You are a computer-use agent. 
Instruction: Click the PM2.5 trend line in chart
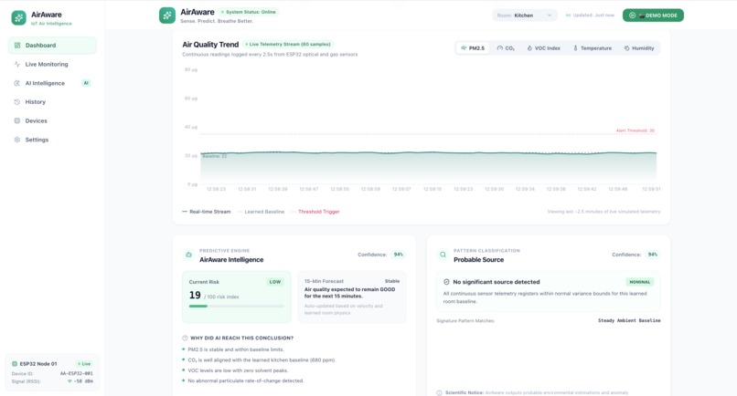[428, 152]
